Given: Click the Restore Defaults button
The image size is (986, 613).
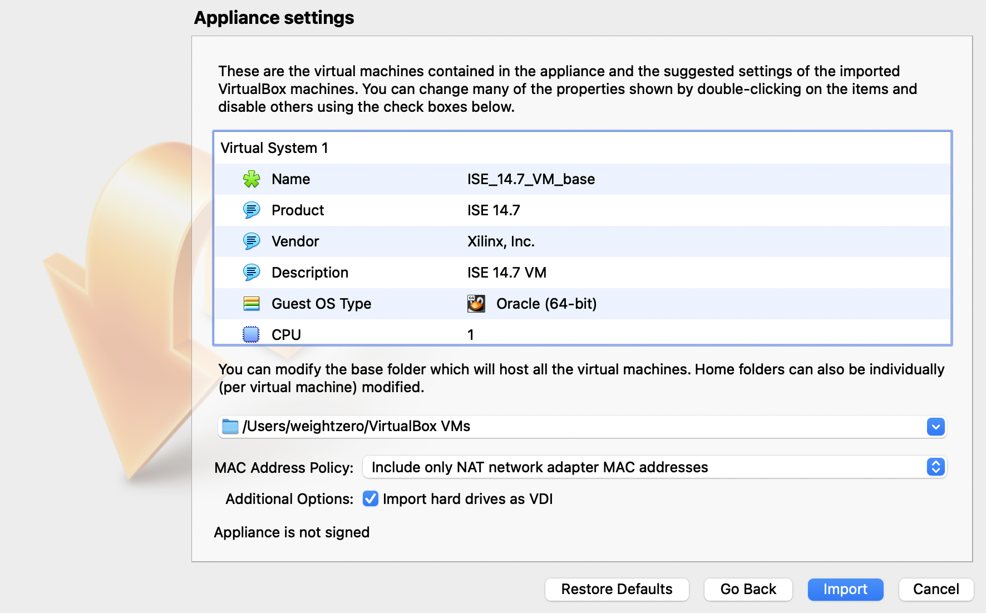Looking at the screenshot, I should point(617,589).
